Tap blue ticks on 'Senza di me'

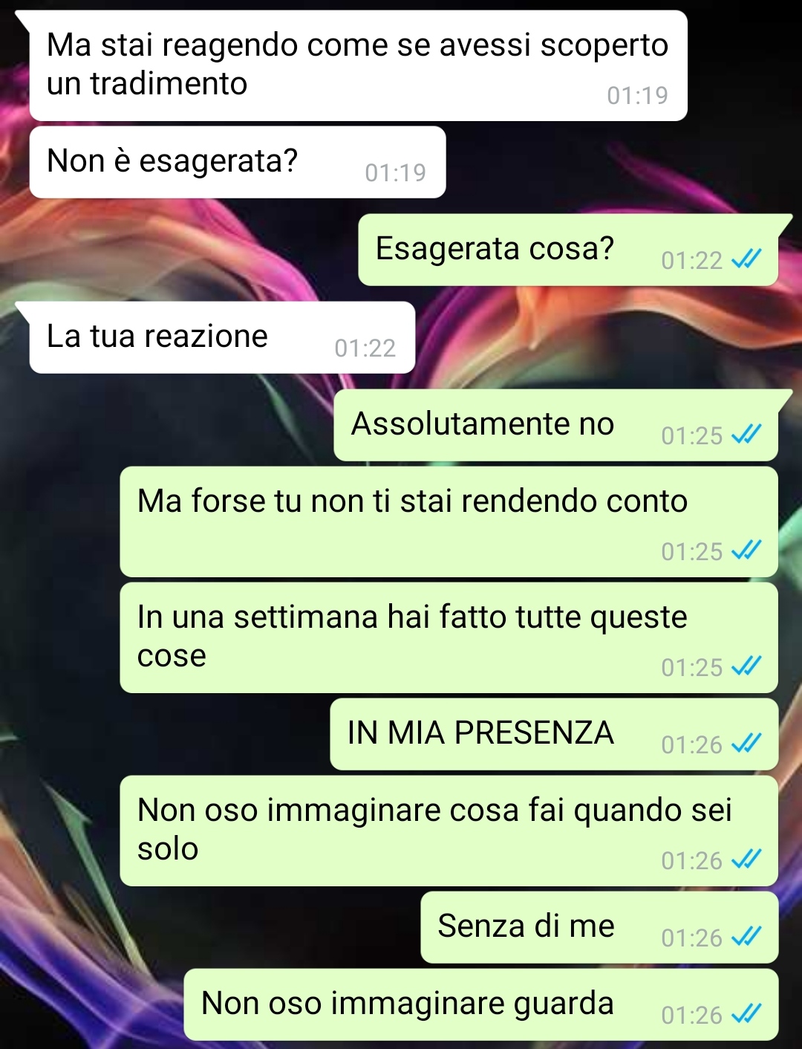(746, 937)
